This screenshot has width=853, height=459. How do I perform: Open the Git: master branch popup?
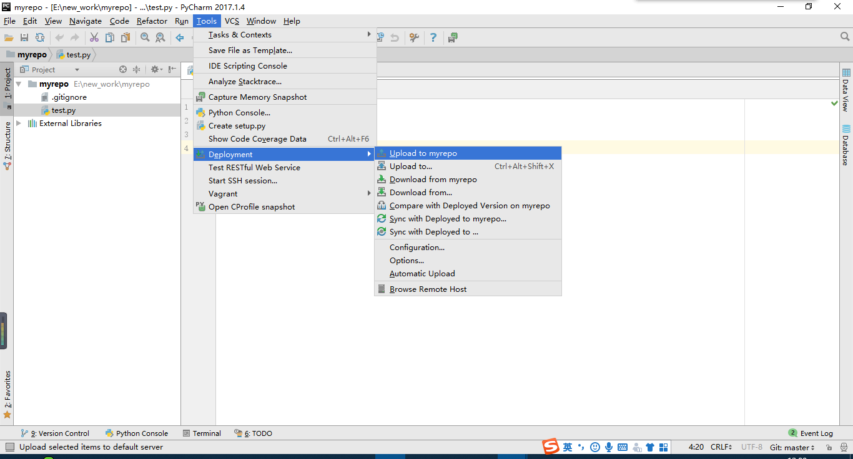click(x=792, y=447)
